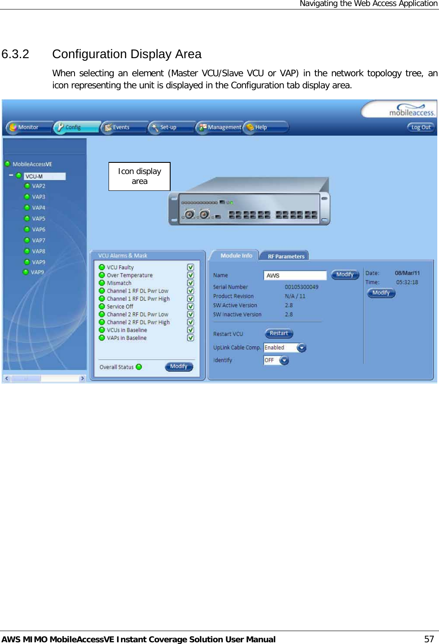Click the Management tab icon
Viewport: 439px width, 644px height.
203,127
